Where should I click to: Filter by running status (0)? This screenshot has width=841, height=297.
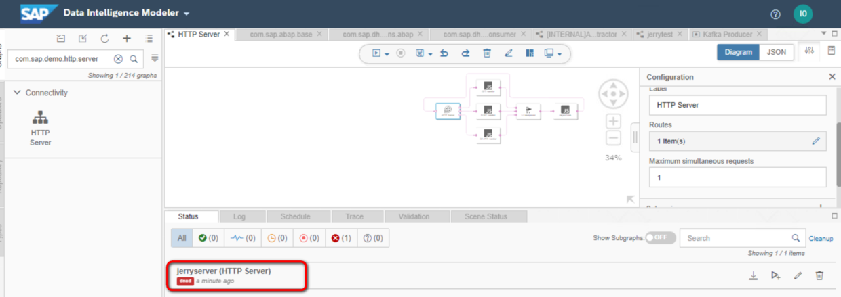243,238
